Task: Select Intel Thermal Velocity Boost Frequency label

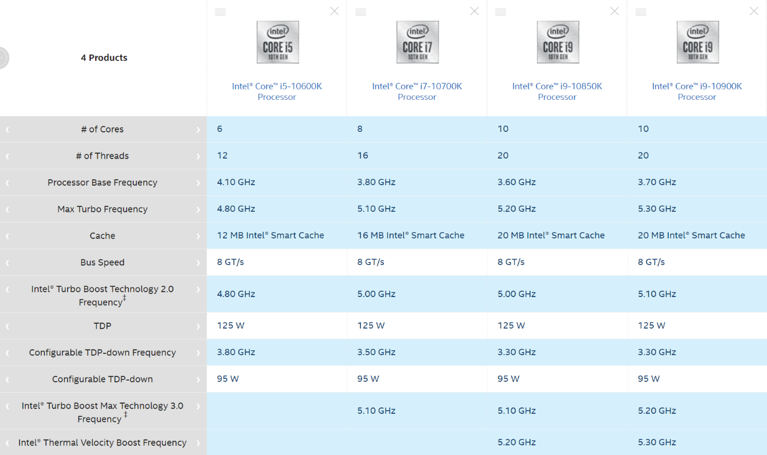Action: click(x=102, y=443)
